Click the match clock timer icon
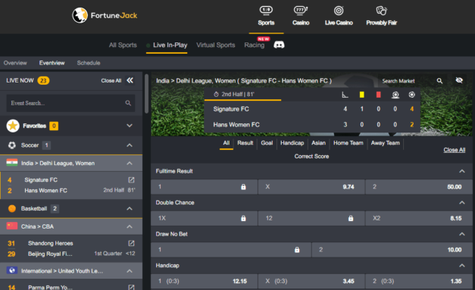Screen dimensions: 475x290 point(216,94)
